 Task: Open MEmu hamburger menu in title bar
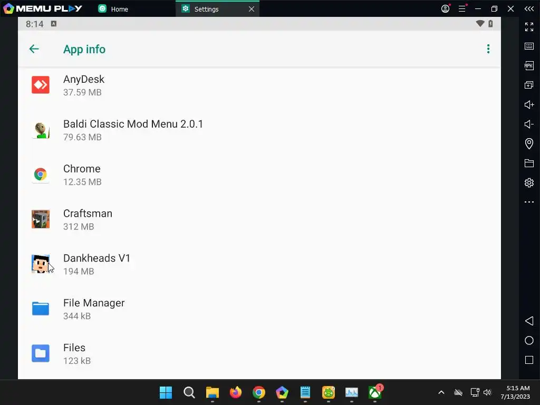pyautogui.click(x=462, y=8)
